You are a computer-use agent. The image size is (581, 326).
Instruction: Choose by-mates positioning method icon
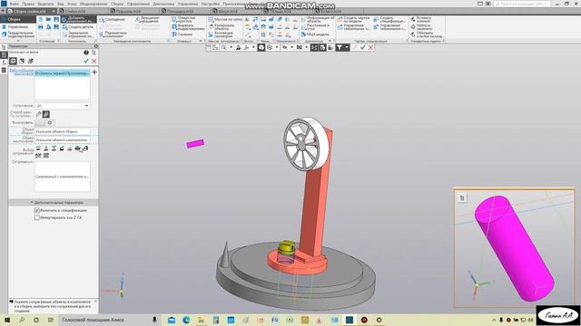45,114
